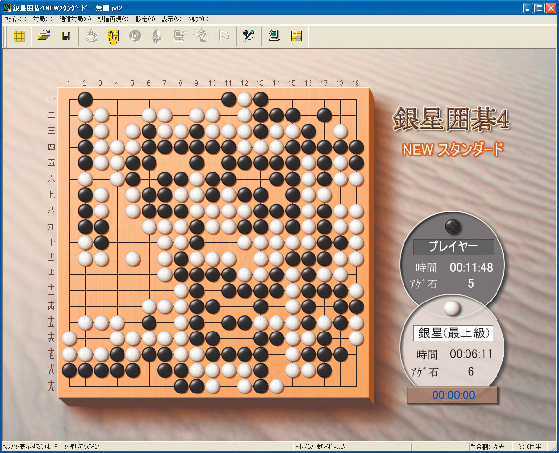Open the ヘルプ(H) menu
This screenshot has width=559, height=453.
(x=198, y=19)
